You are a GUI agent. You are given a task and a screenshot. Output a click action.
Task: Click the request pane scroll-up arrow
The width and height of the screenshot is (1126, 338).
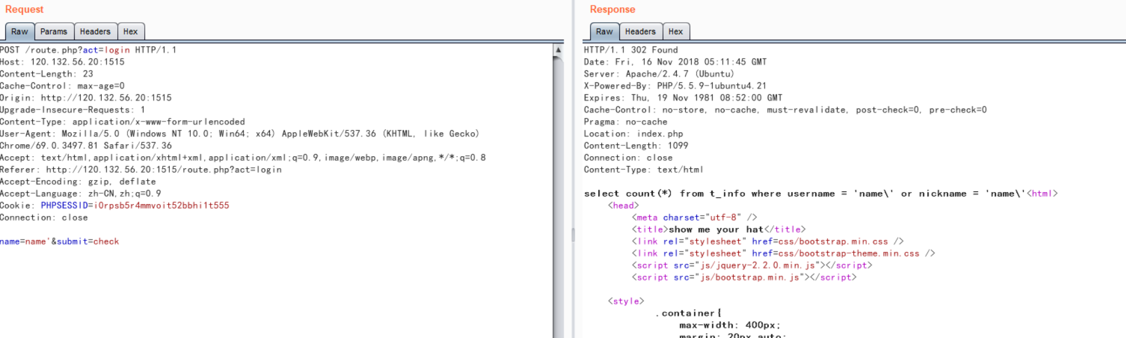558,50
